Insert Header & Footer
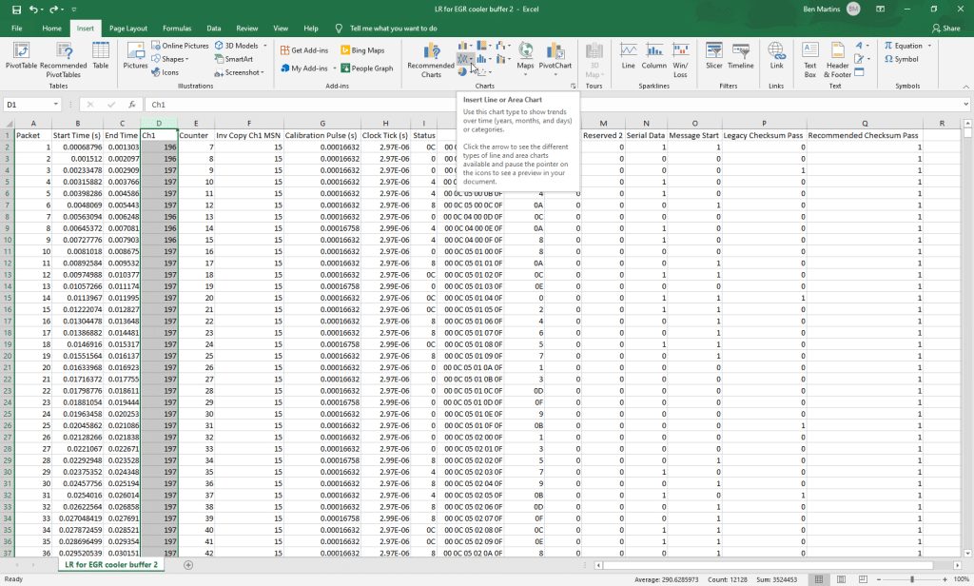 [x=837, y=60]
